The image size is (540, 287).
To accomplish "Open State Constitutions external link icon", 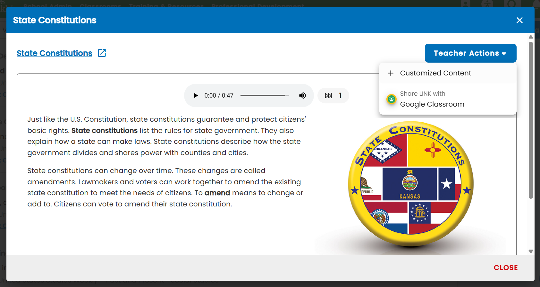I will [102, 53].
